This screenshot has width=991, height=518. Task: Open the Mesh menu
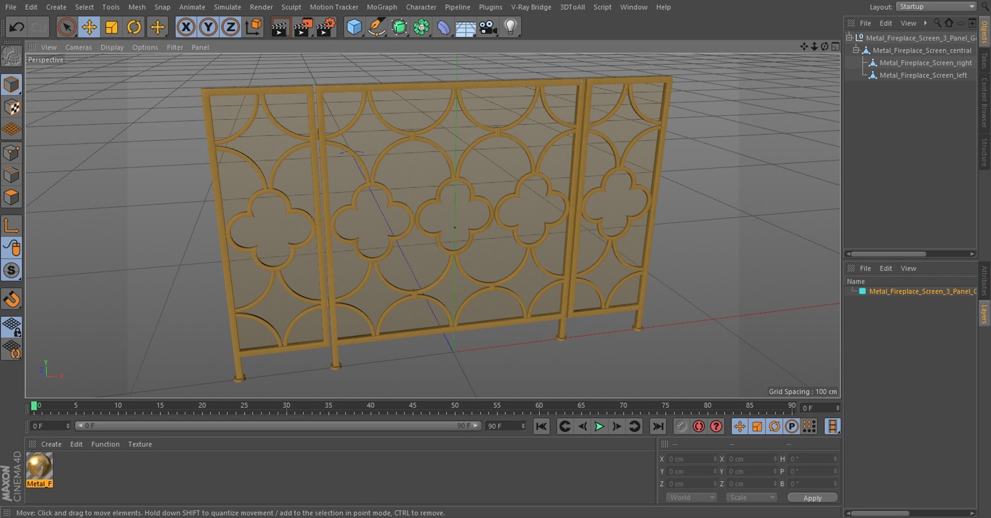coord(137,7)
